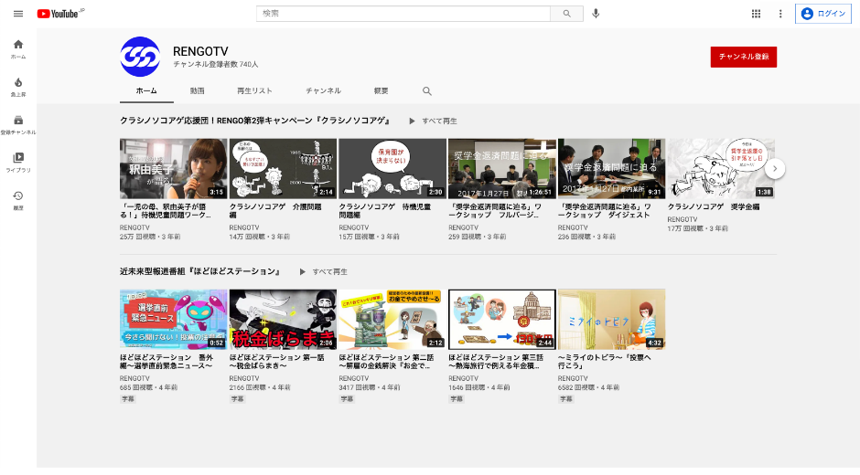Play the 釈由美子 video thumbnail
The image size is (860, 475).
[173, 169]
